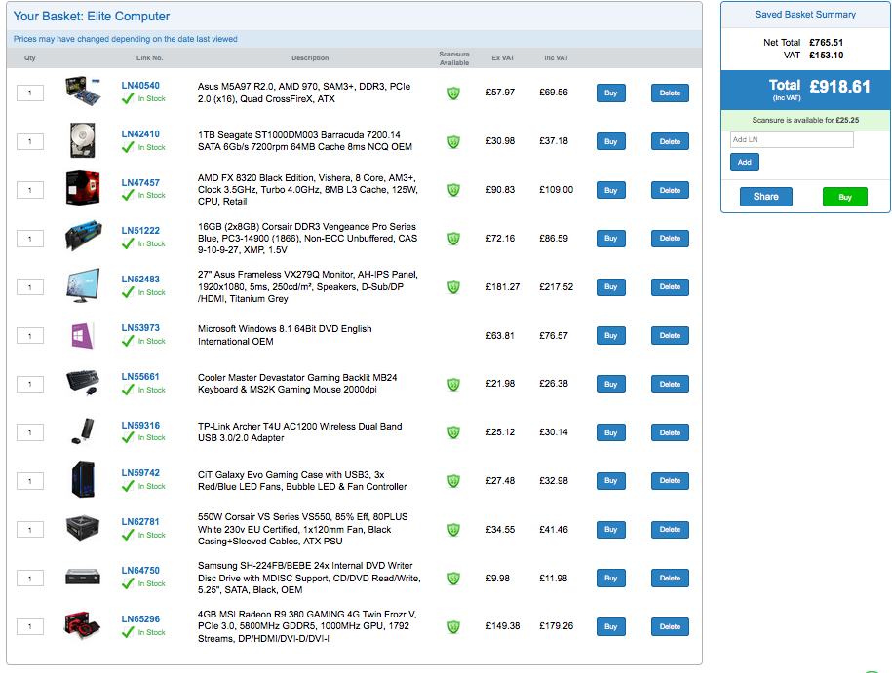Click the Scansure is available for £25.25 notice
Screen dimensions: 892x673
(x=805, y=120)
